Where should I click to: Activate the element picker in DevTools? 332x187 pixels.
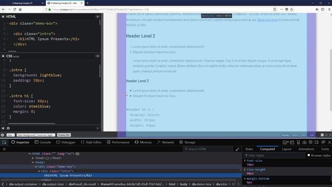[4, 142]
